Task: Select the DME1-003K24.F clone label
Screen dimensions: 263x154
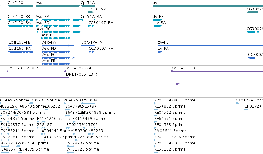Action: coord(79,68)
